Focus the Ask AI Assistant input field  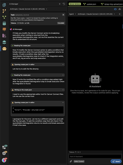pos(95,156)
